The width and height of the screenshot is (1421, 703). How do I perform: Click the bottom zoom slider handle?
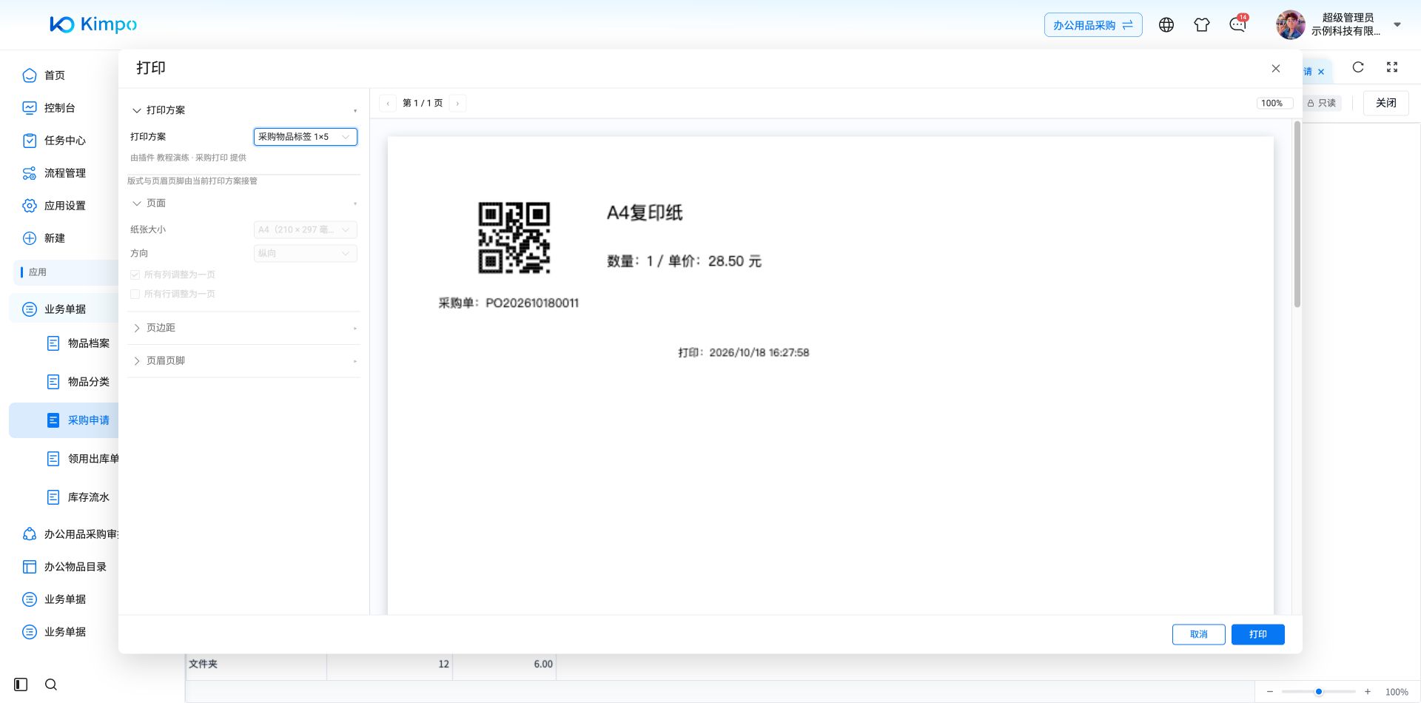pyautogui.click(x=1319, y=692)
